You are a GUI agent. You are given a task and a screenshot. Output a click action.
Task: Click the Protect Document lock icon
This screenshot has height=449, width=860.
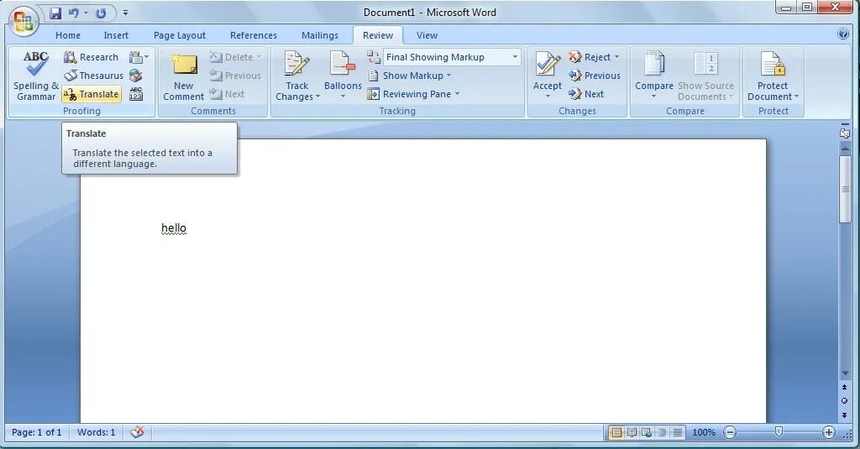pyautogui.click(x=773, y=65)
